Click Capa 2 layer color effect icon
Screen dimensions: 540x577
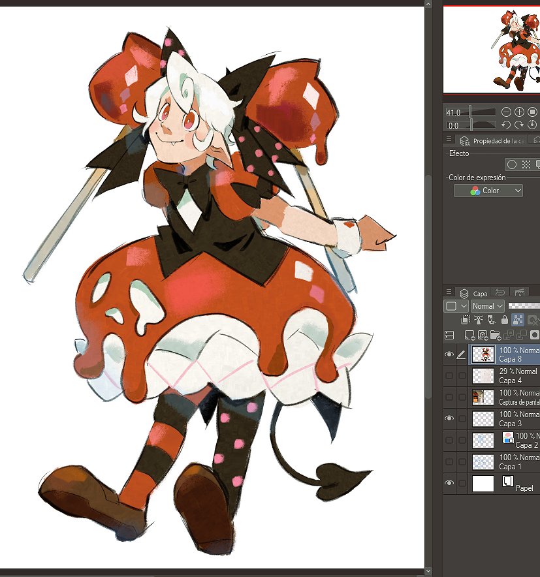point(509,437)
